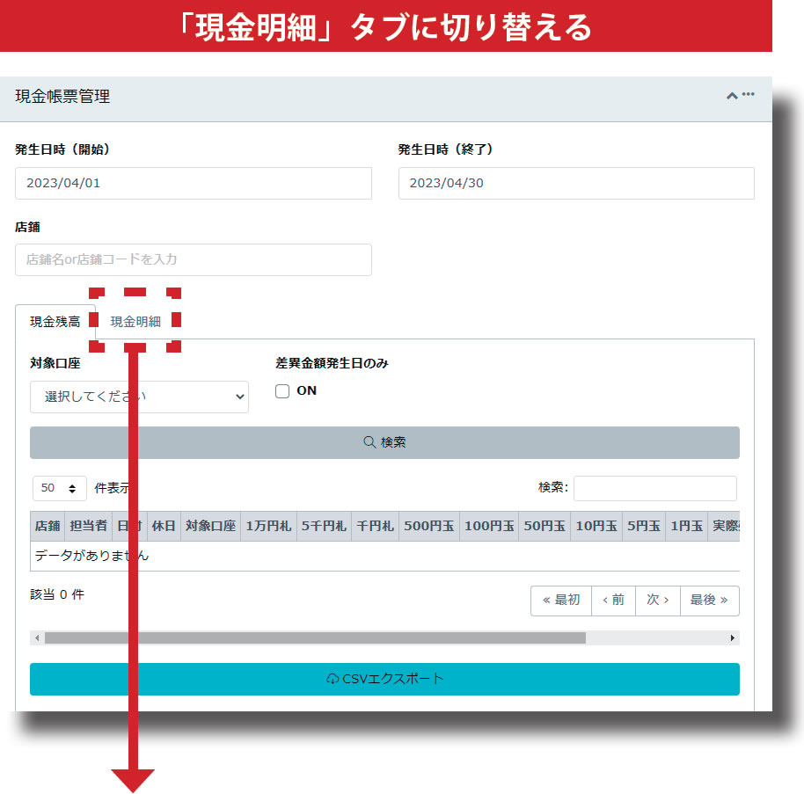
Task: Go to the 前 page
Action: (613, 601)
